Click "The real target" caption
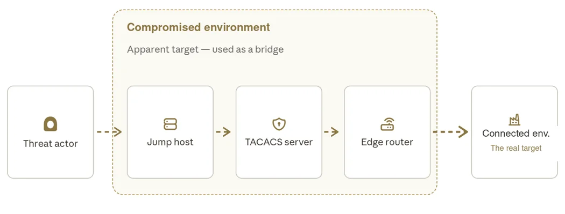Viewport: 565px width, 214px height. [516, 148]
